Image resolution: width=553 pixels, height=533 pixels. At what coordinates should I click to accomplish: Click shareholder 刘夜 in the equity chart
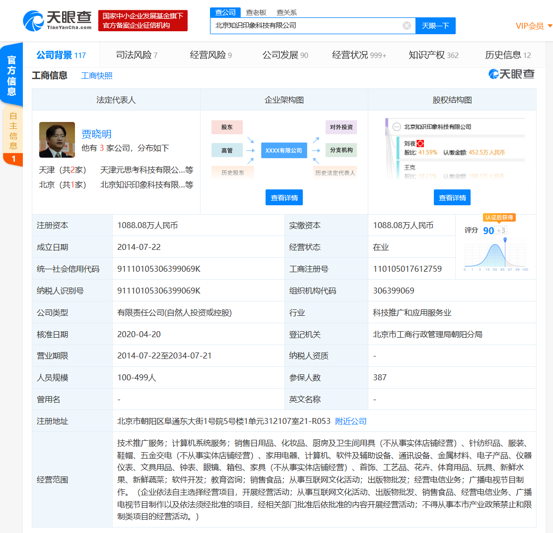(410, 144)
